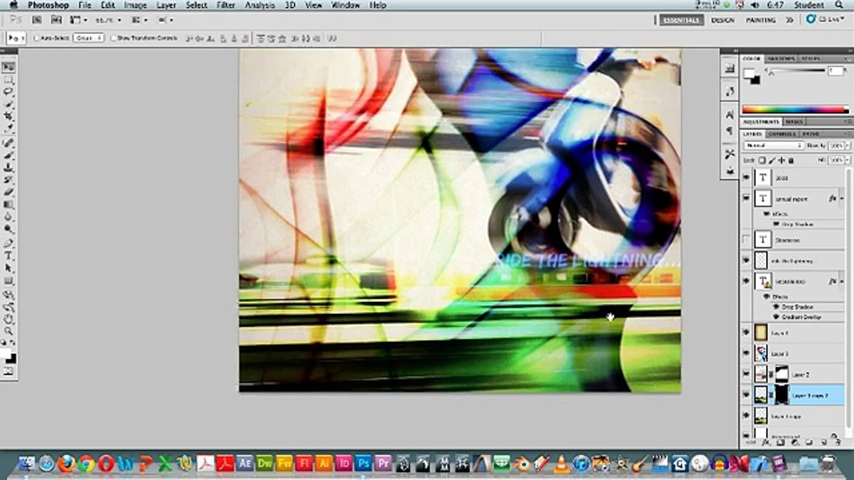Viewport: 854px width, 480px height.
Task: Switch to the Painting workspace
Action: tap(761, 20)
